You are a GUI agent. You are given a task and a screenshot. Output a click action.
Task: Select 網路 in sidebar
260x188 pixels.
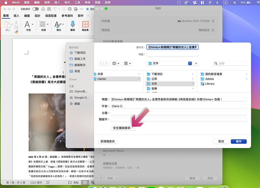[77, 104]
